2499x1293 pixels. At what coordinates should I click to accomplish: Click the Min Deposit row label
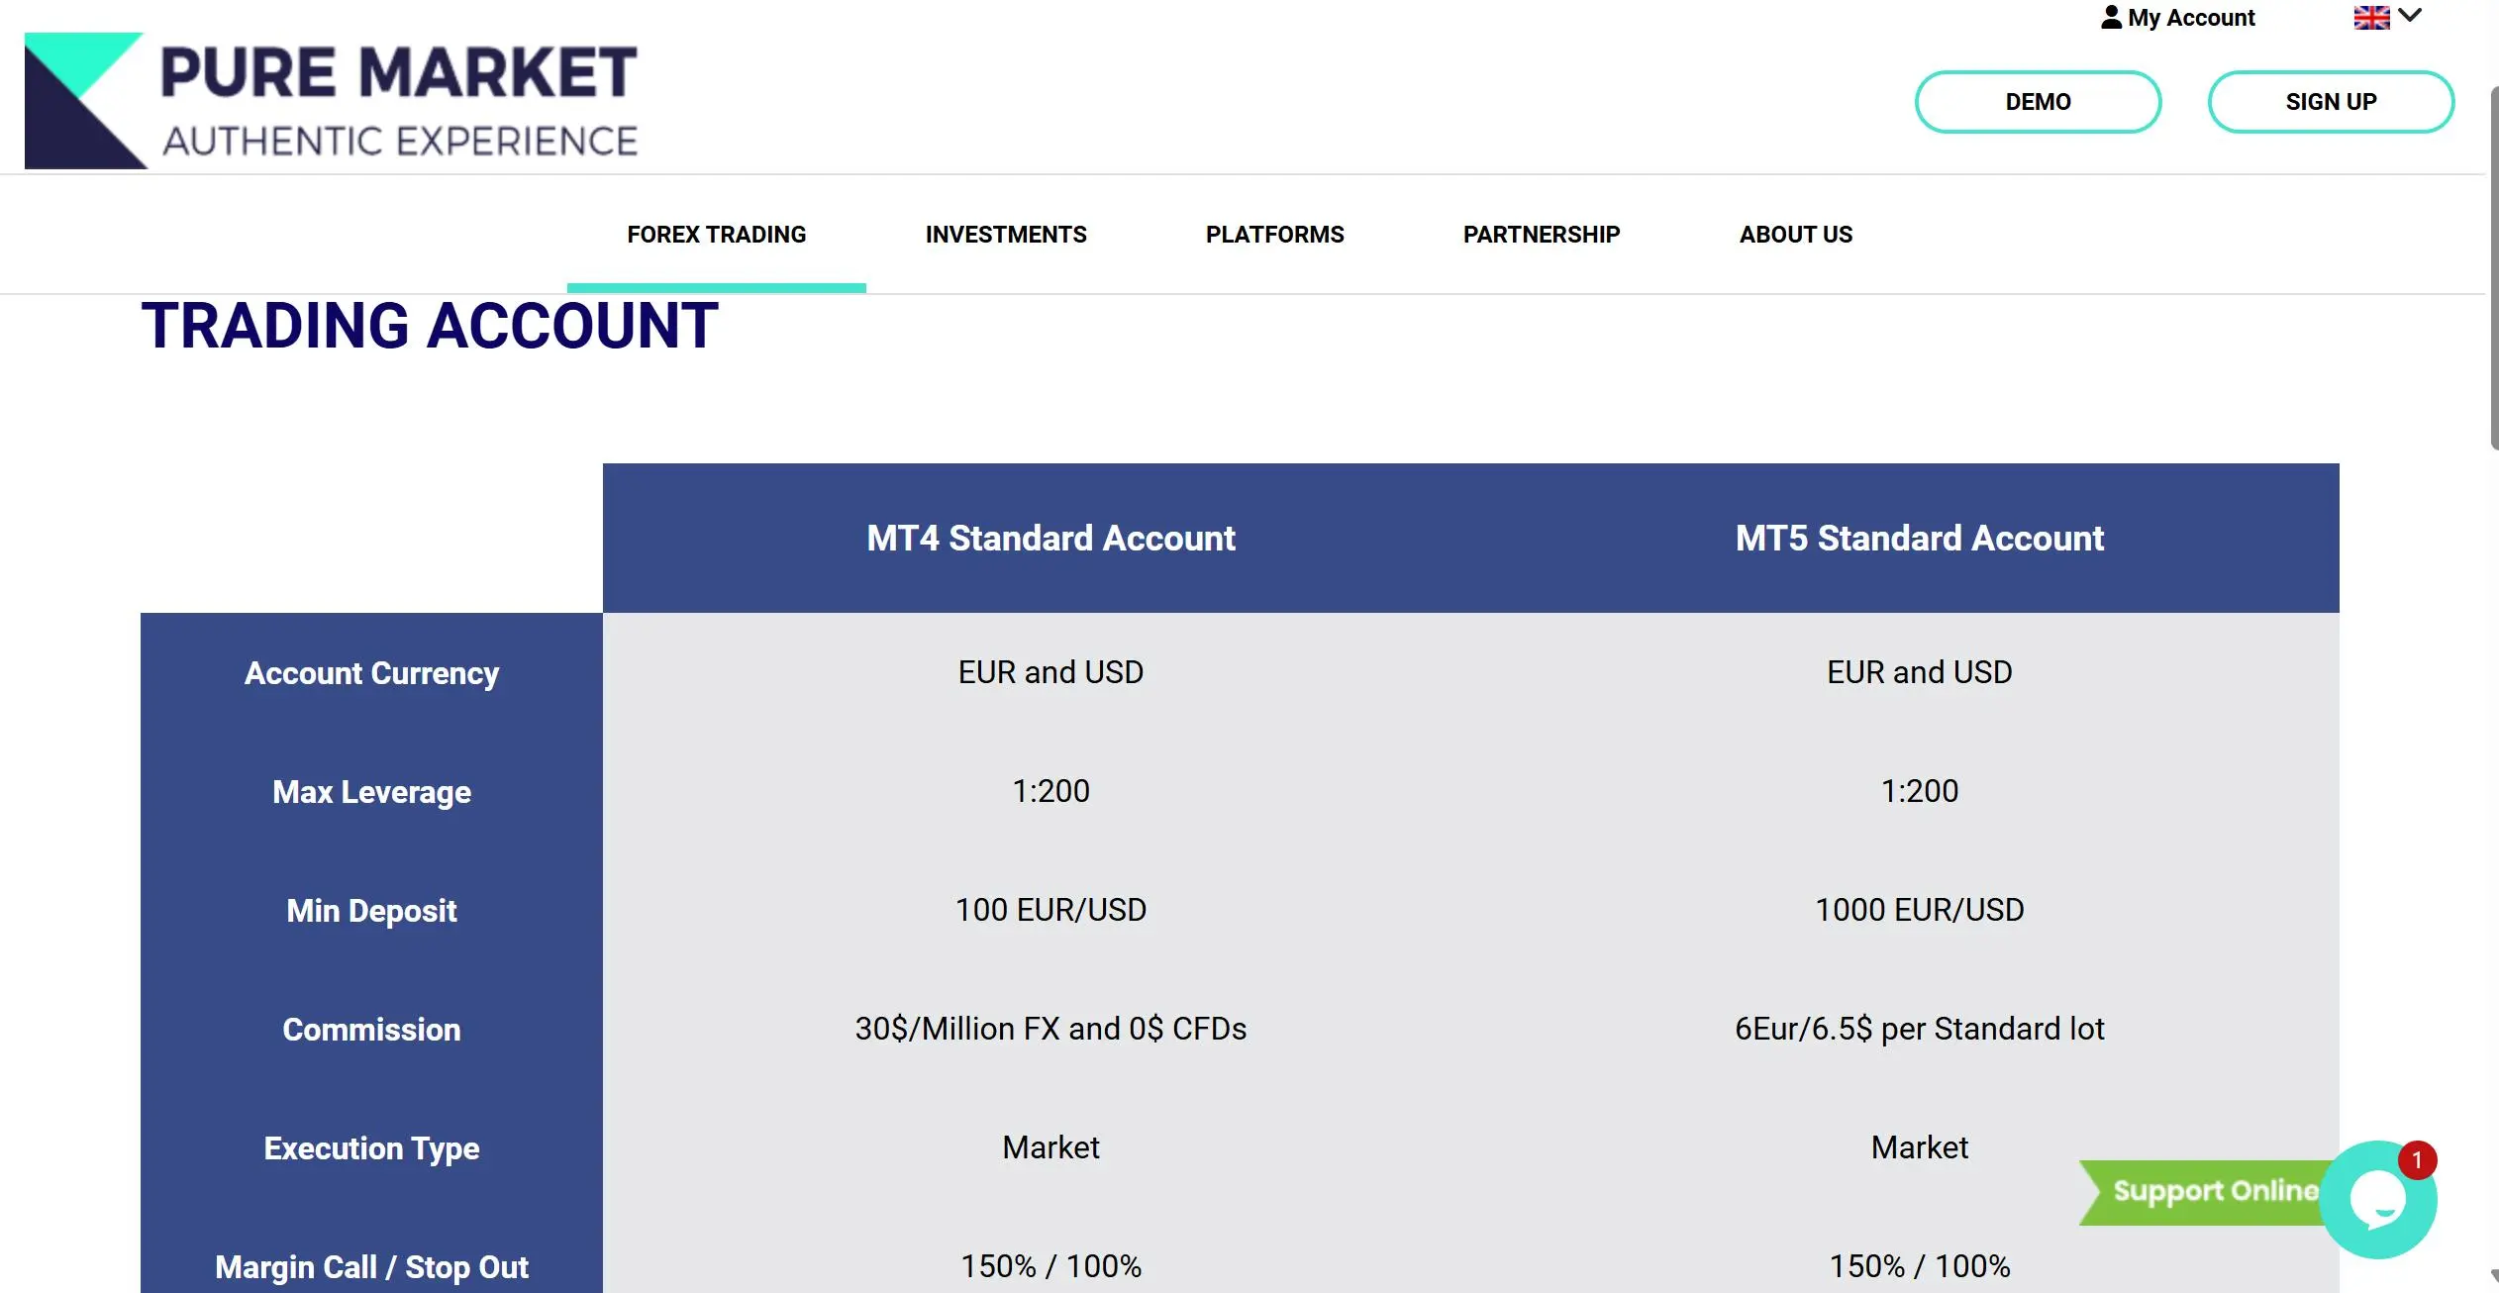pos(371,911)
